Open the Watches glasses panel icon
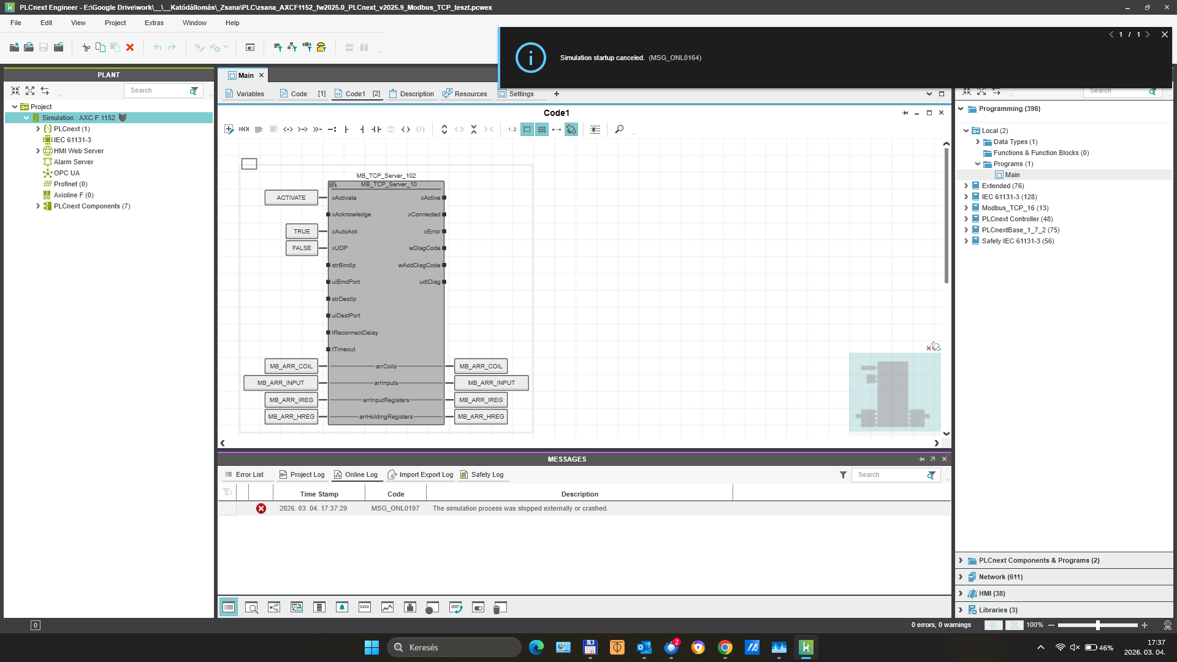 click(x=365, y=607)
